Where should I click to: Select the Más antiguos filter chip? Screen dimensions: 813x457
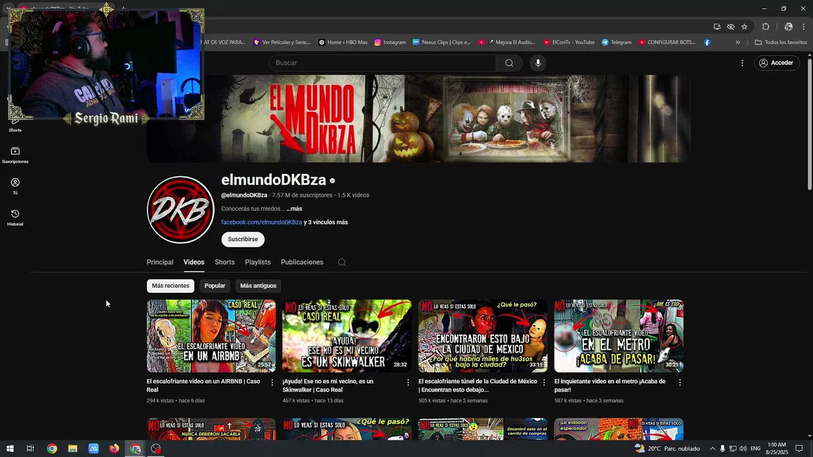(258, 286)
